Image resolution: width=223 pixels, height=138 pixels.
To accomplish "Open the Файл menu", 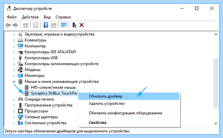I will (12, 17).
